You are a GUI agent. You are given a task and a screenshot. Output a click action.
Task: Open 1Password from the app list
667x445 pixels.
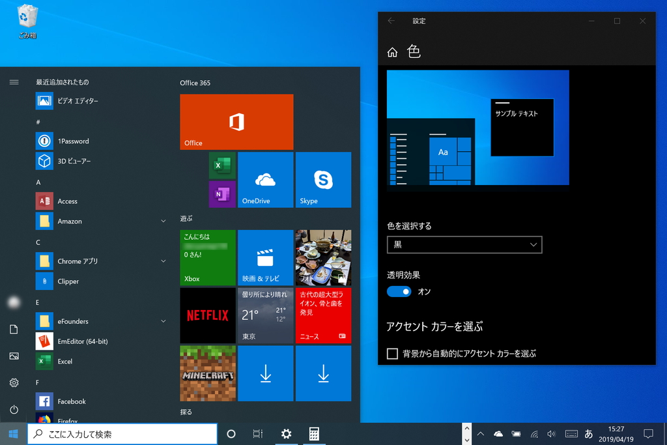101,141
